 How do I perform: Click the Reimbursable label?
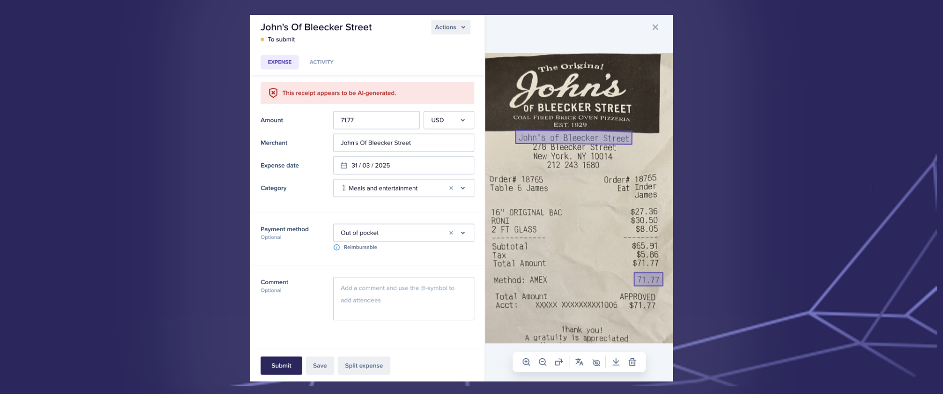click(360, 247)
